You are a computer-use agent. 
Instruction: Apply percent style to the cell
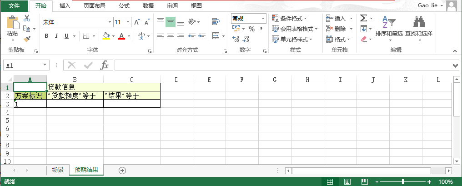251,29
